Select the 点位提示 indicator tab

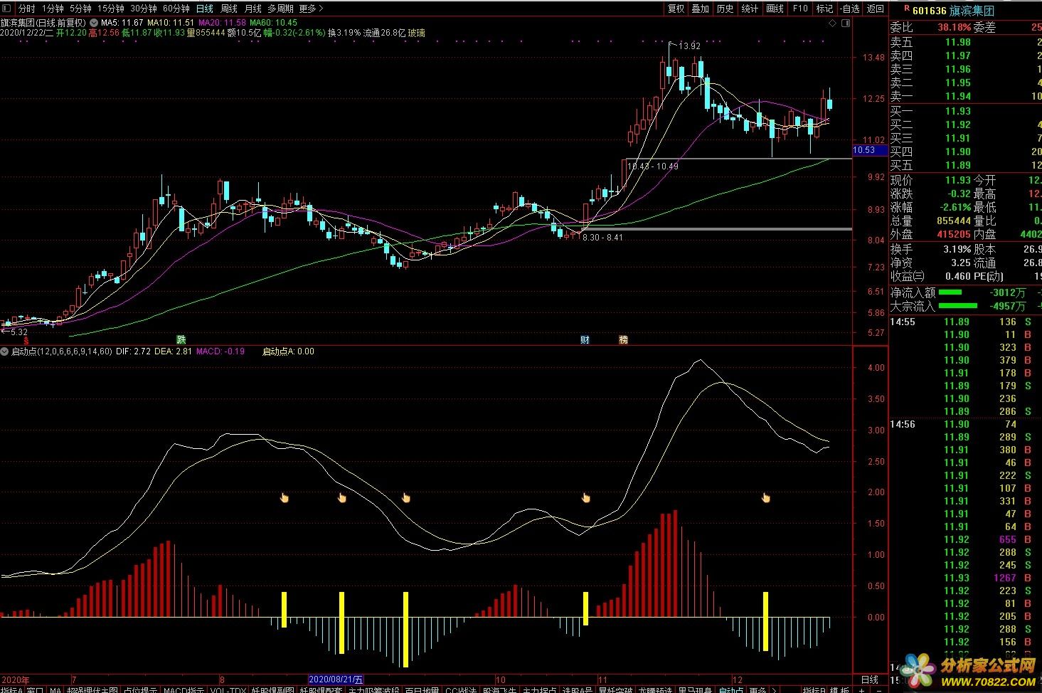pos(140,690)
